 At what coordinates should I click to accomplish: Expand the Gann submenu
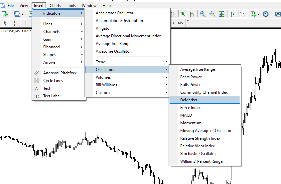[x=59, y=39]
